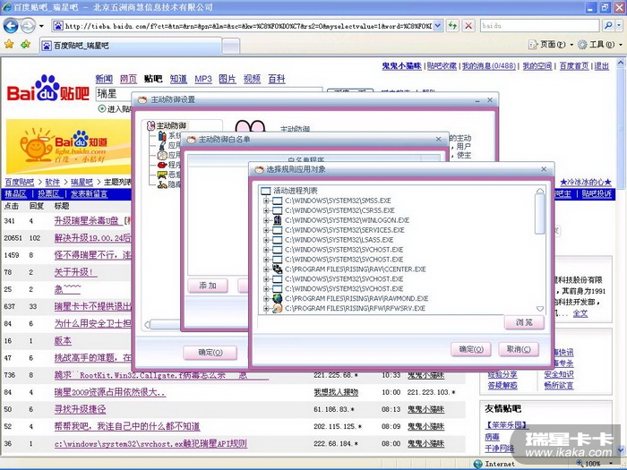Click the RAVMOND.EXE globe icon
This screenshot has width=627, height=470.
point(278,298)
